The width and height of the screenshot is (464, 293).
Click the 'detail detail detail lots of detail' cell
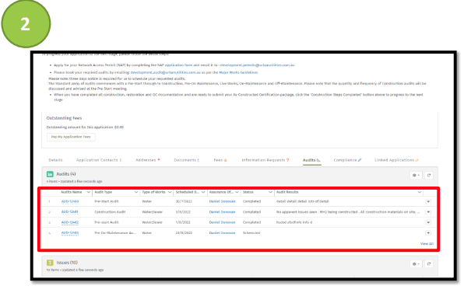click(x=302, y=201)
